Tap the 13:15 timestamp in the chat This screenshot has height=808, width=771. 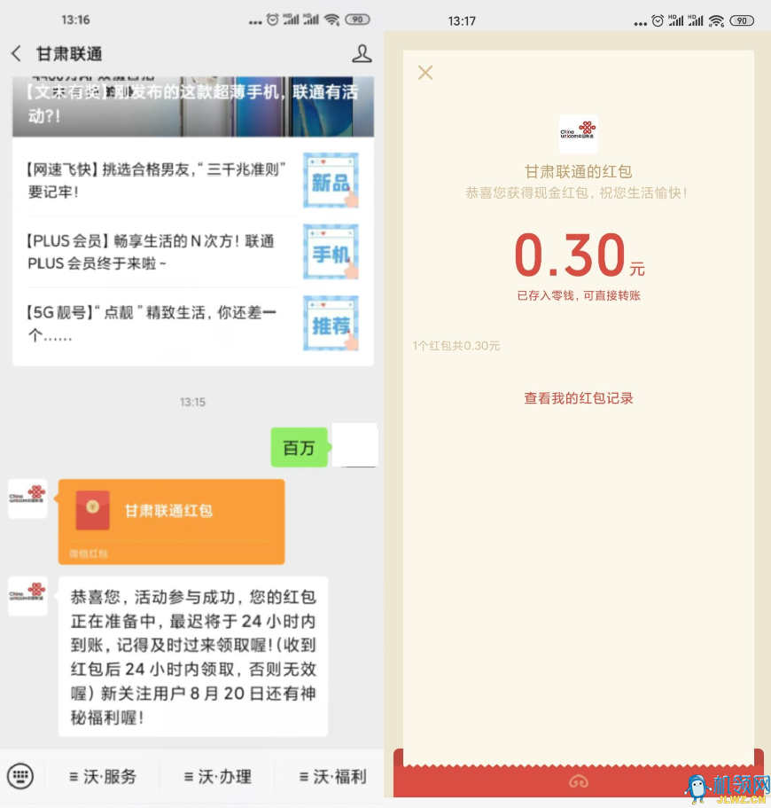pos(192,402)
